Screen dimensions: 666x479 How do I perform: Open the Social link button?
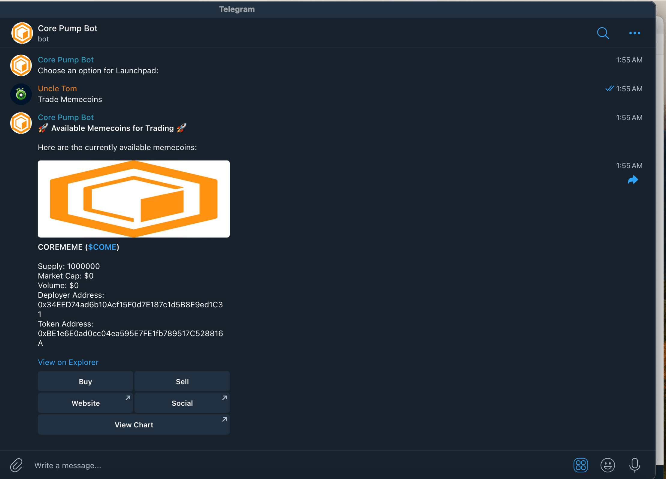[x=182, y=403]
